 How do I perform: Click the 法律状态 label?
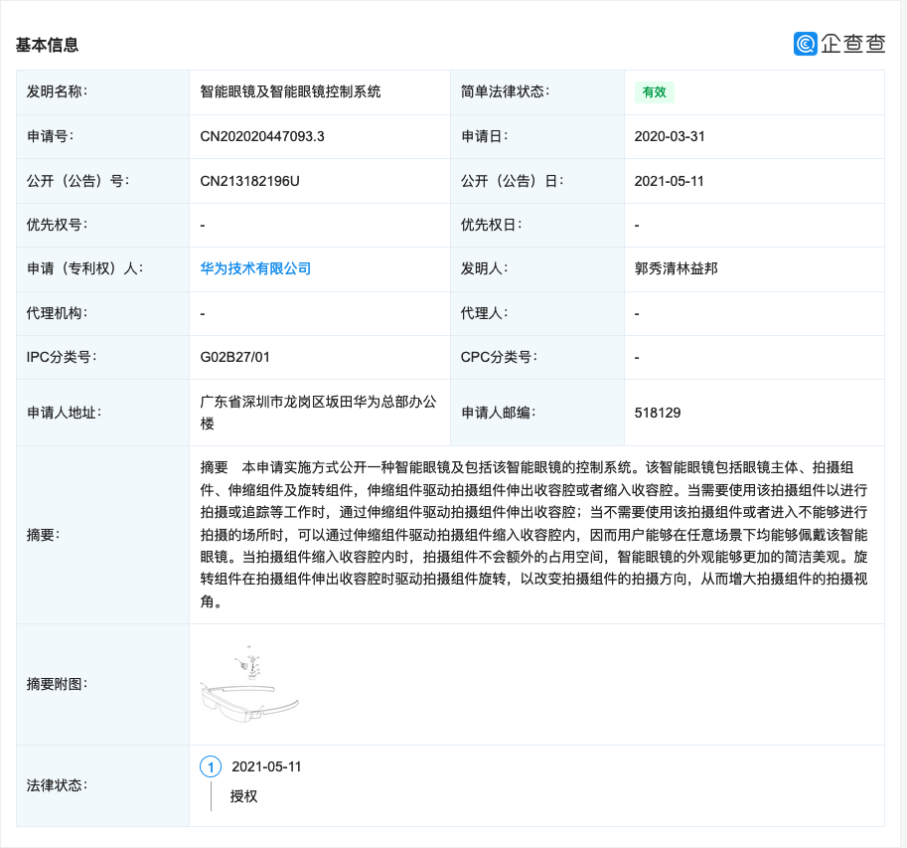(x=57, y=785)
